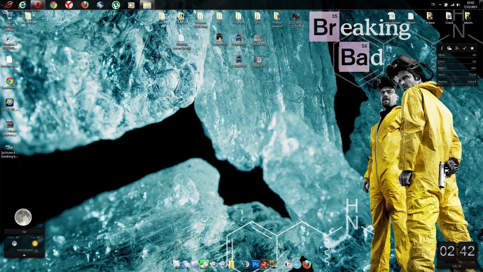Launch Photoshop from the dock
The image size is (483, 272).
click(255, 264)
